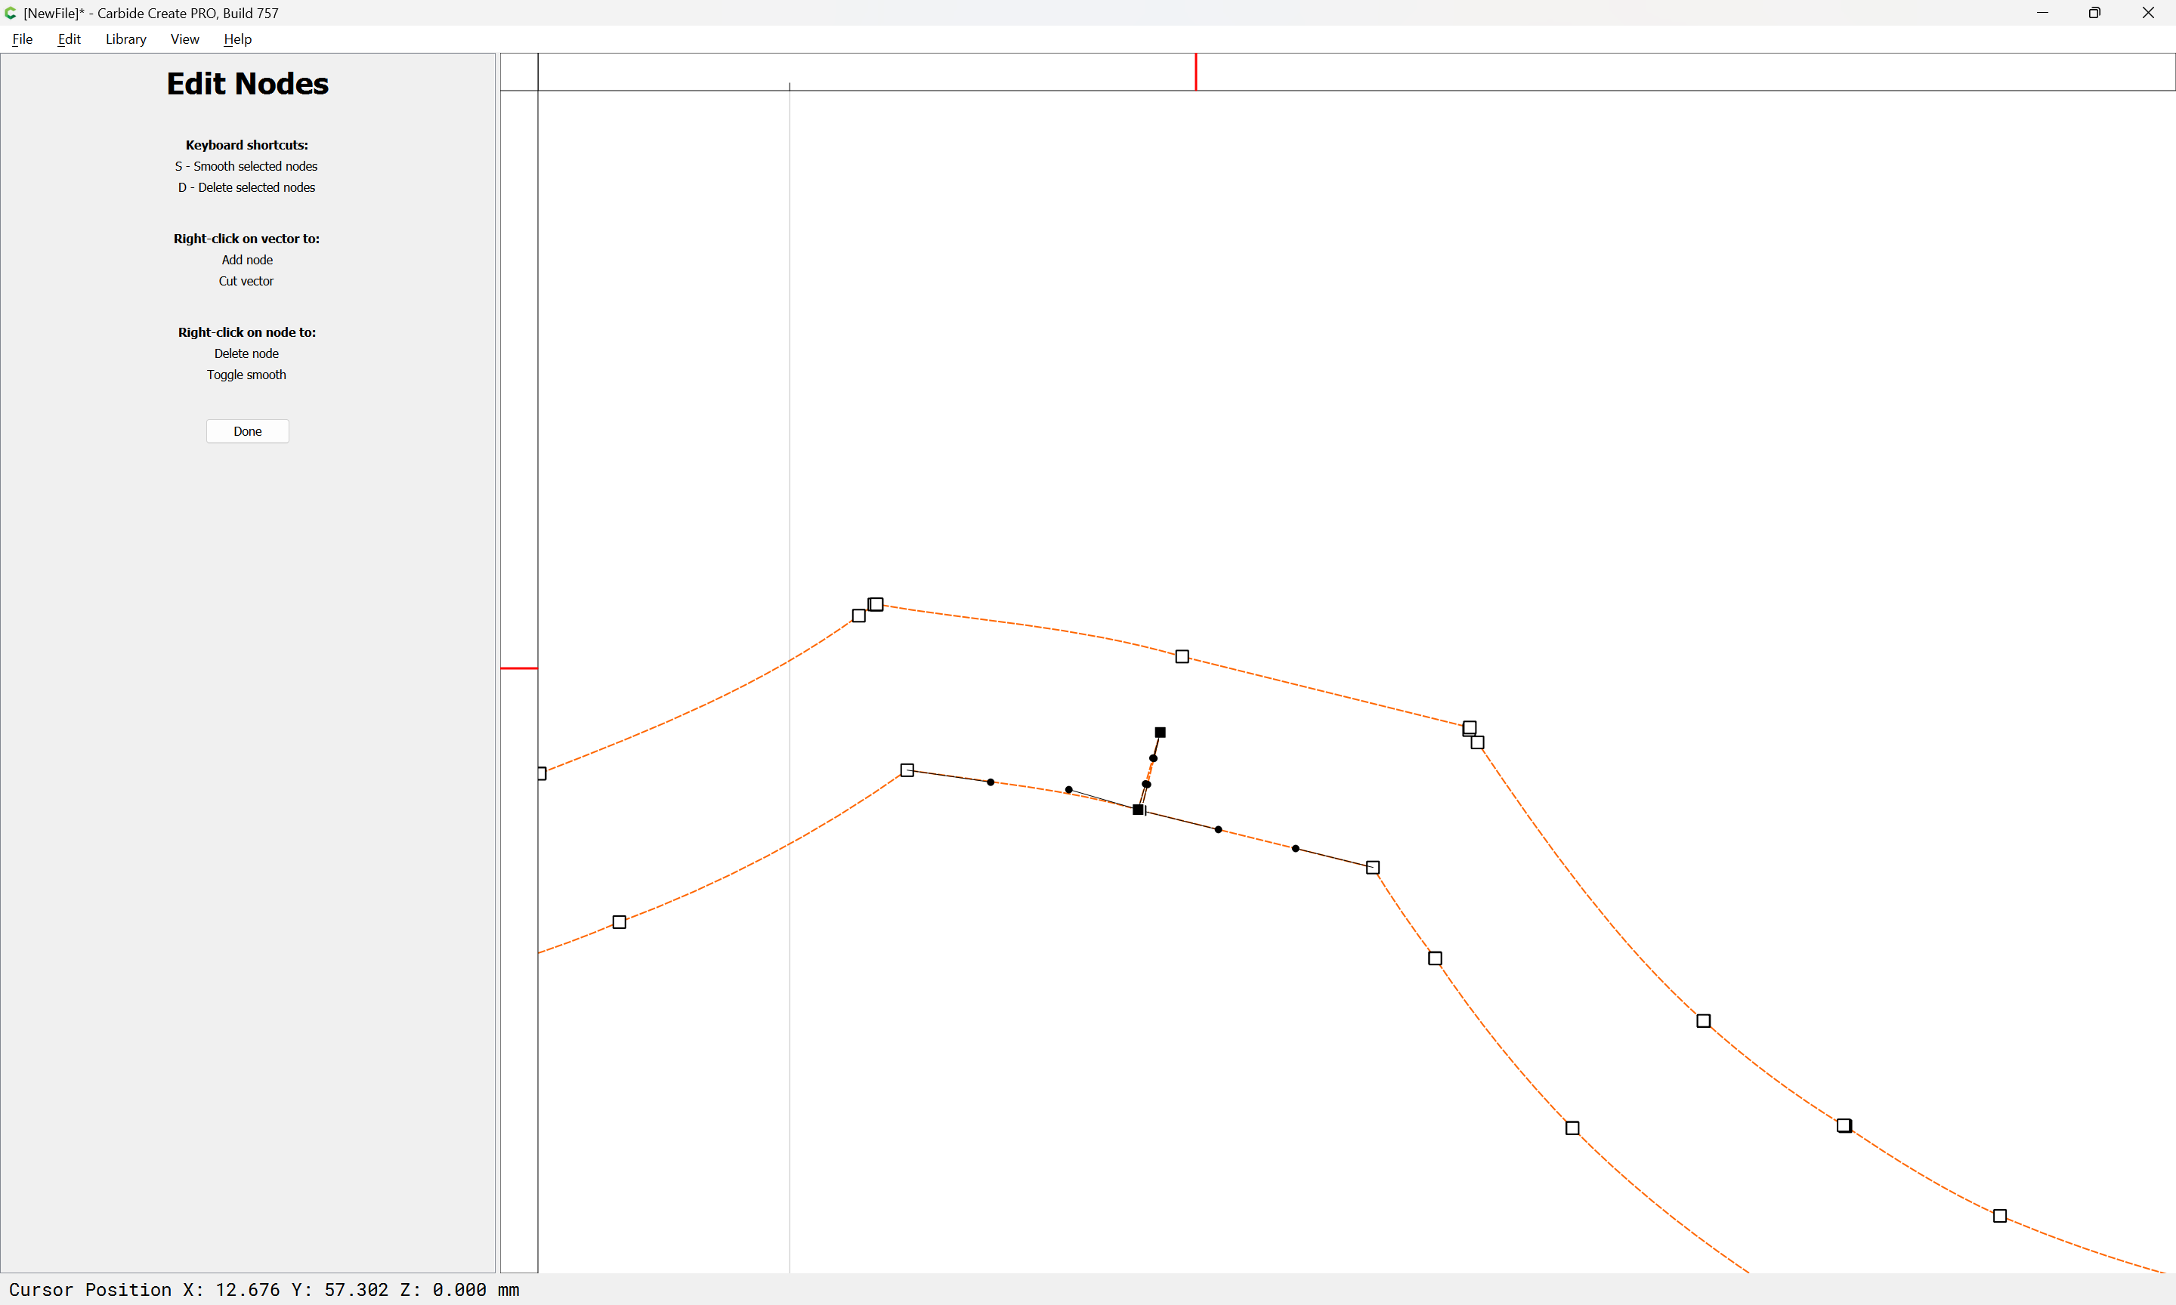Click the control dot right of the lower peak node
The width and height of the screenshot is (2176, 1305).
click(x=991, y=782)
